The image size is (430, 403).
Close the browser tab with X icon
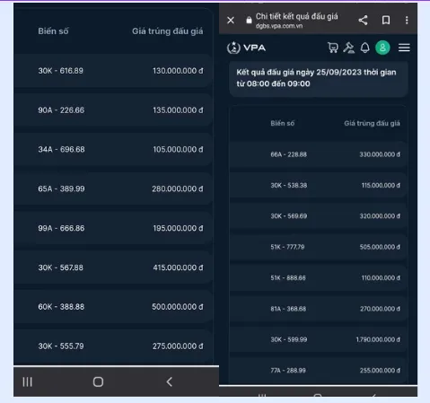click(x=231, y=21)
